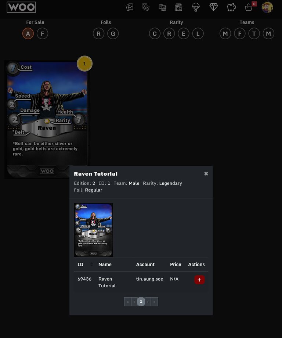Select For Sale filter A
This screenshot has width=282, height=338.
28,34
